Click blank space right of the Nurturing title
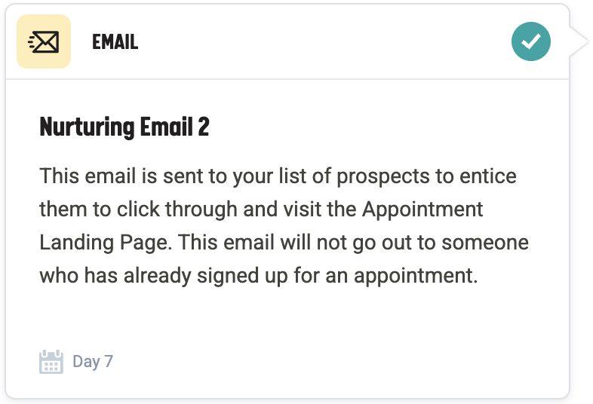This screenshot has width=593, height=404. [x=377, y=127]
